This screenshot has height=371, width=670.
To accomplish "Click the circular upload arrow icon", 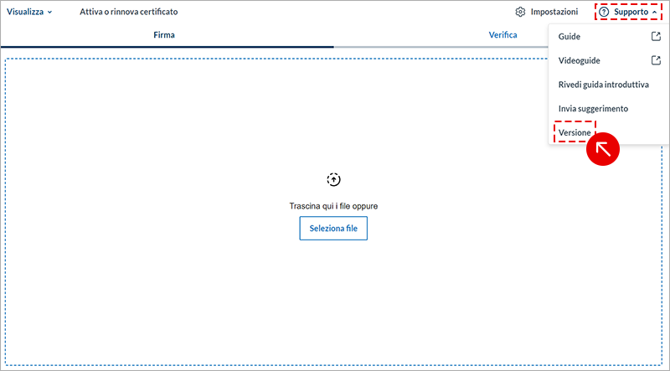I will coord(333,179).
